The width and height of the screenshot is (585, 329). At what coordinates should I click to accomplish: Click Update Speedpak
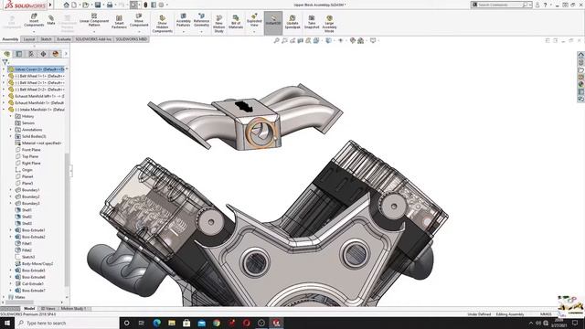coord(292,22)
